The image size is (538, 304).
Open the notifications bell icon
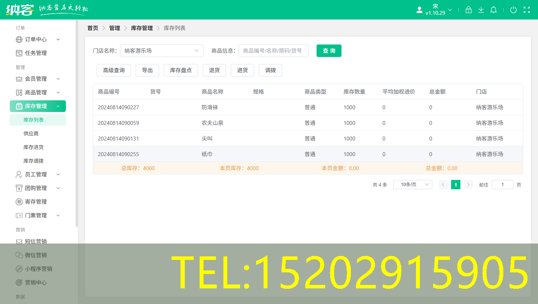coord(494,10)
